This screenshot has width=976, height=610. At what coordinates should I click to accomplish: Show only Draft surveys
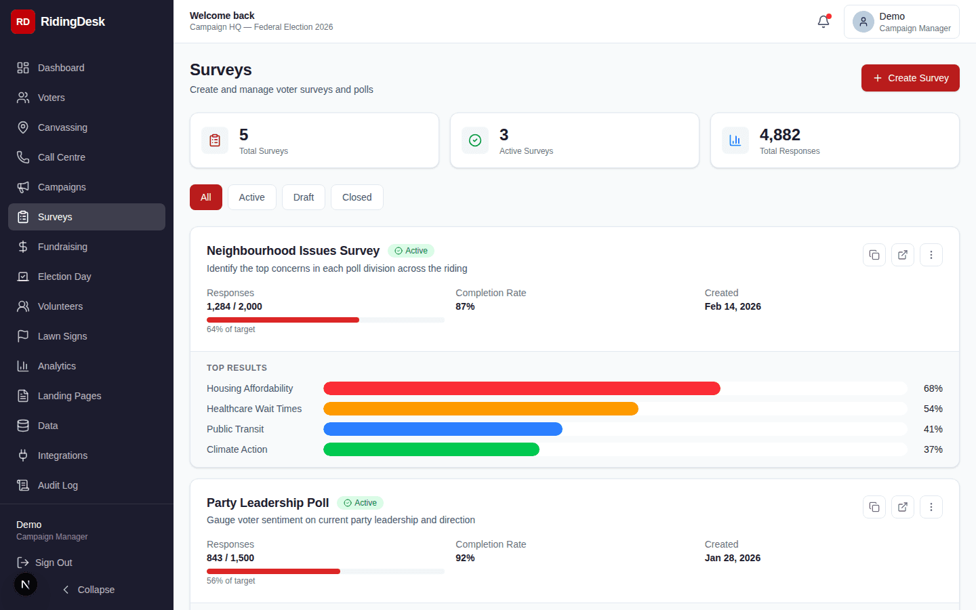pos(303,197)
